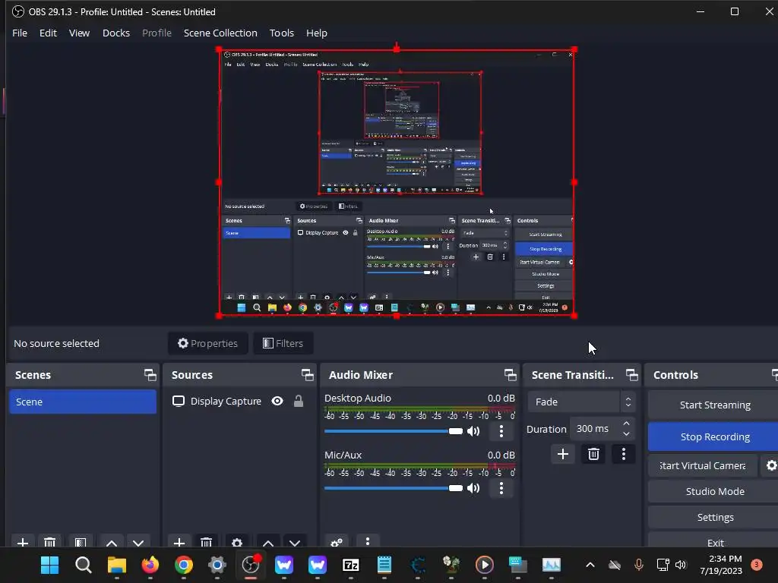
Task: Select the Display Capture source
Action: 226,401
